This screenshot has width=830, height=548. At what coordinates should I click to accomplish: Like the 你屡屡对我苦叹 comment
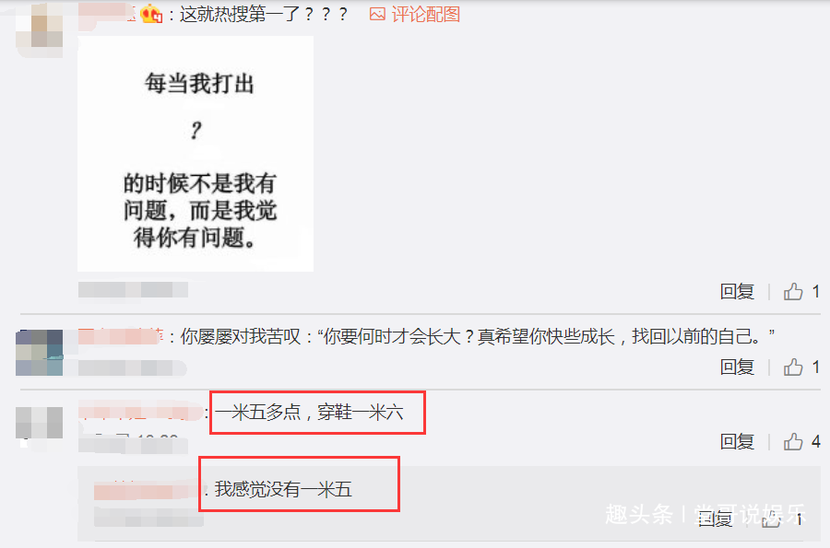pyautogui.click(x=793, y=367)
